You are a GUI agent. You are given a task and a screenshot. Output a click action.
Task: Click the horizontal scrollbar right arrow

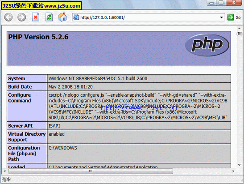click(x=233, y=171)
